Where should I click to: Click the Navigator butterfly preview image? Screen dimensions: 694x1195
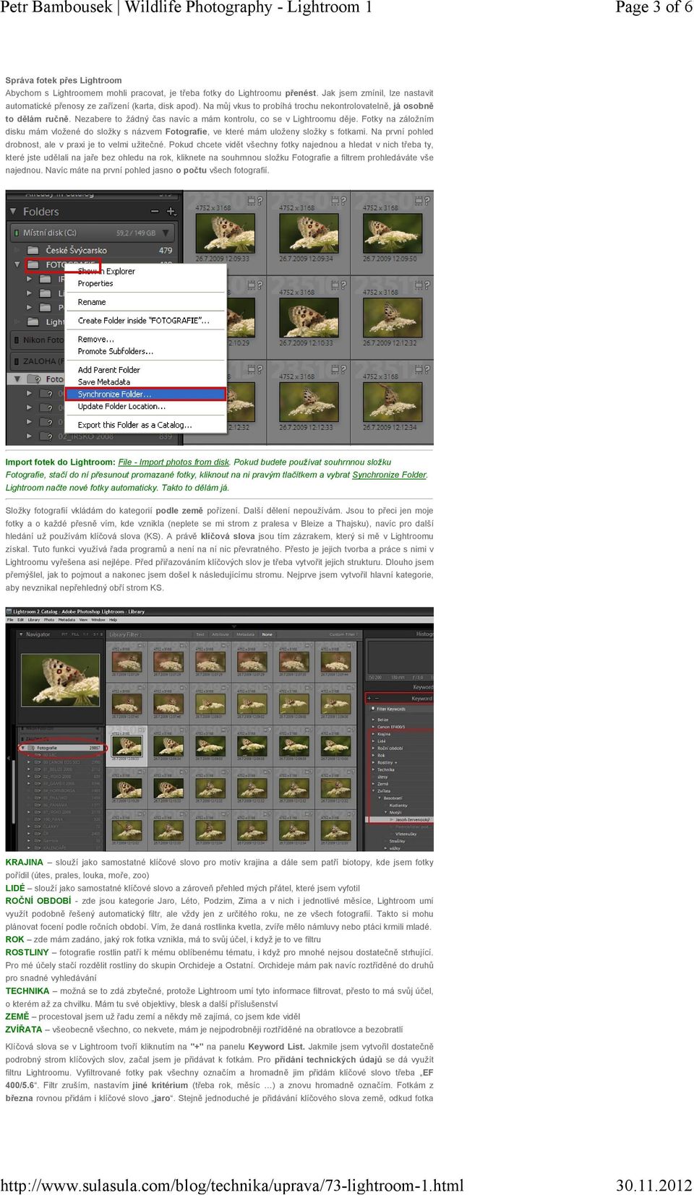[x=61, y=681]
